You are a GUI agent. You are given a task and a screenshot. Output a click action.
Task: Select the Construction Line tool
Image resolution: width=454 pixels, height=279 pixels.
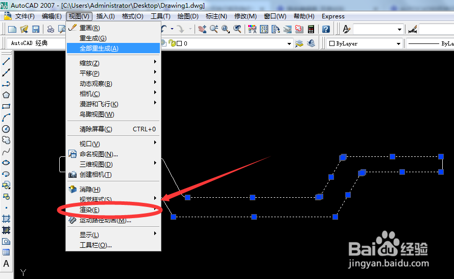(x=6, y=73)
